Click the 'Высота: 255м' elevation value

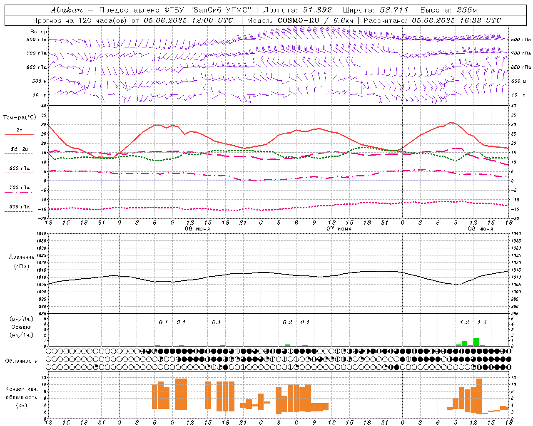click(448, 10)
